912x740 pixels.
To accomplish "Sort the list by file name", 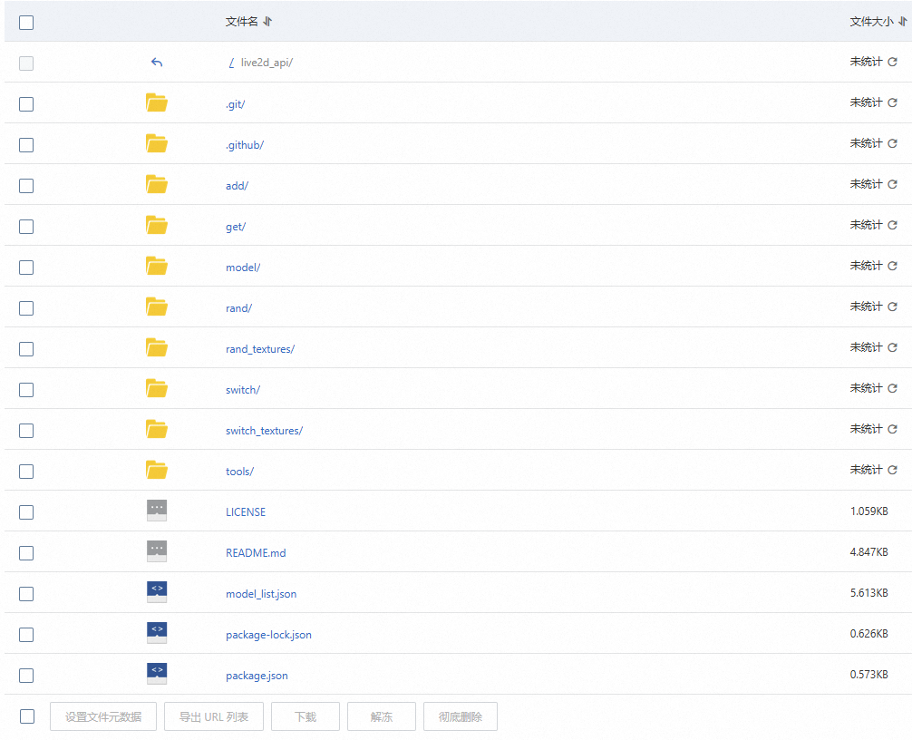I will coord(267,22).
